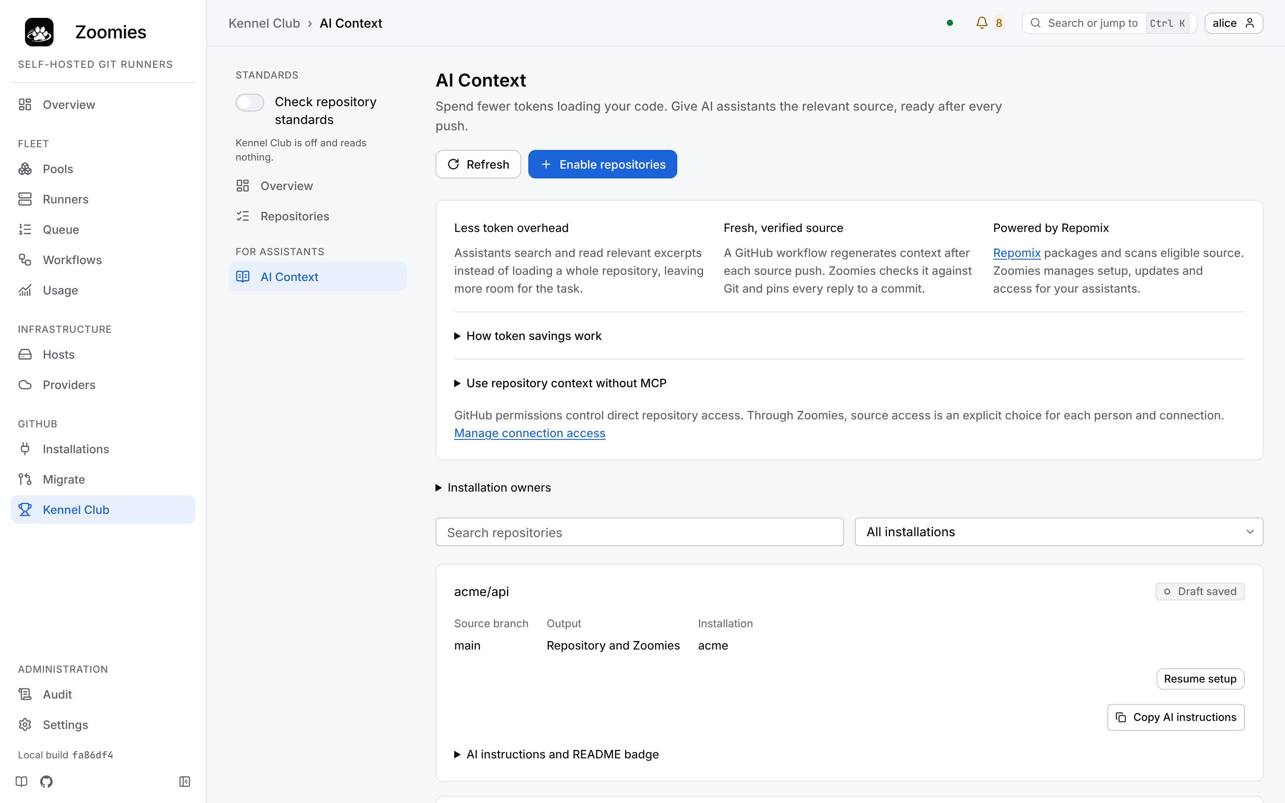Click the search magnifier icon in top bar
The image size is (1285, 803).
point(1036,23)
